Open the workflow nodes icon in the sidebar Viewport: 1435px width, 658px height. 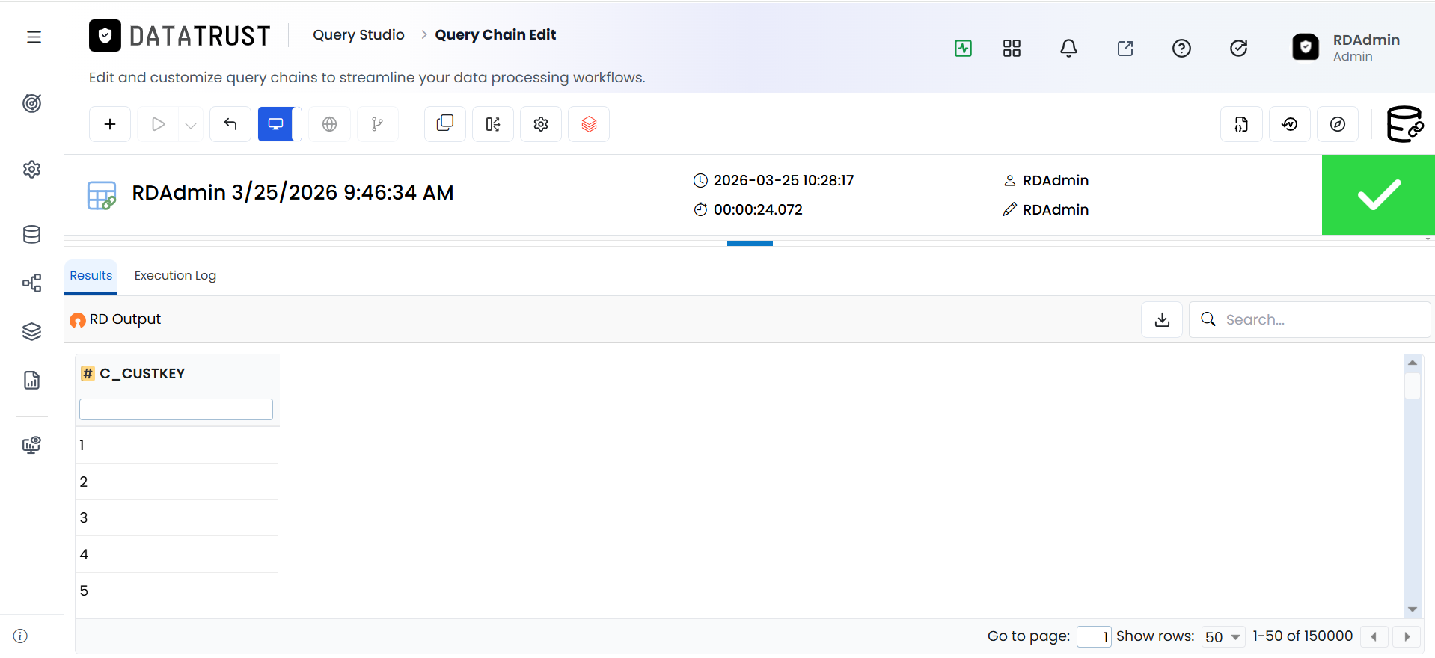[x=31, y=283]
